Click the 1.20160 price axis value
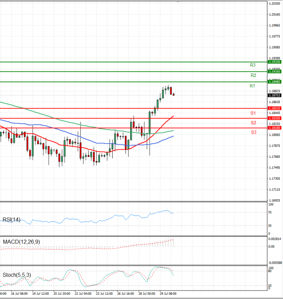 coord(275,15)
